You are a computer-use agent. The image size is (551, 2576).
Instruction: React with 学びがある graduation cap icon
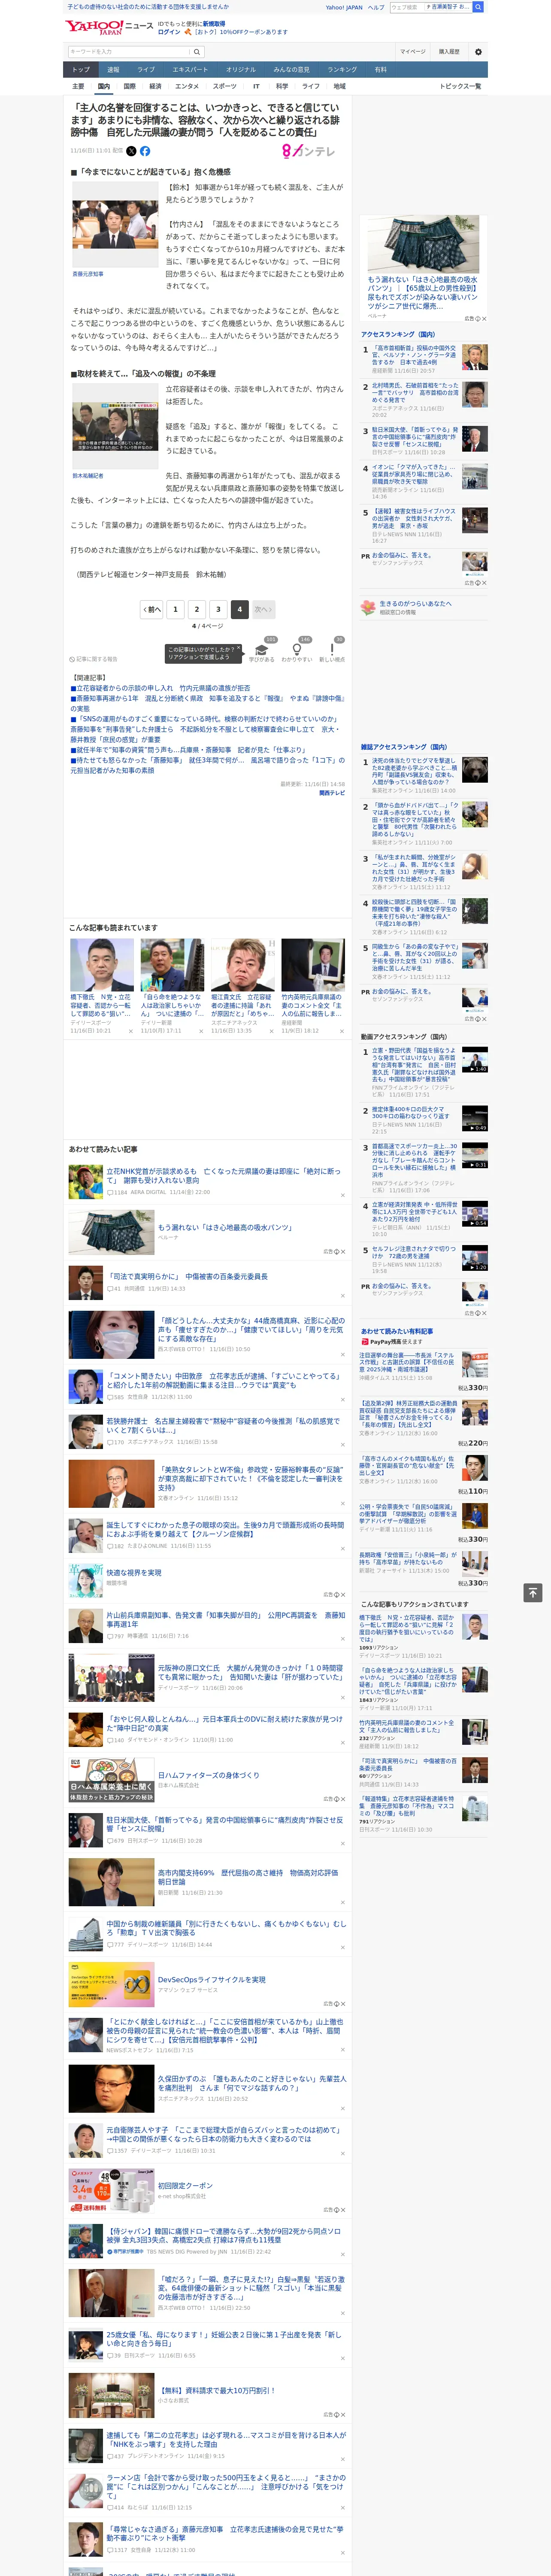262,650
